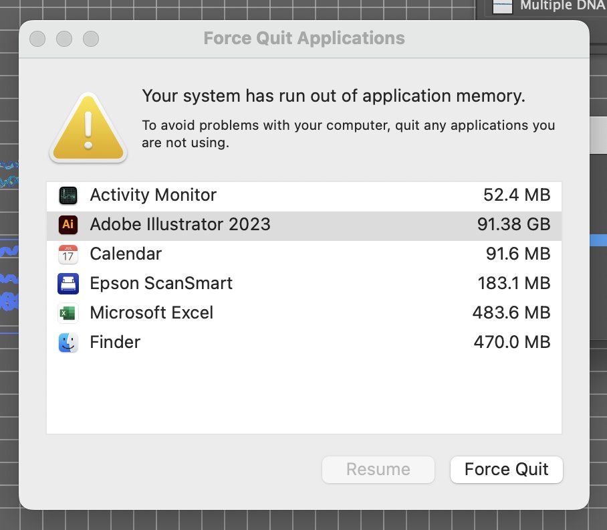Image resolution: width=607 pixels, height=530 pixels.
Task: Click the yellow warning triangle icon
Action: coord(88,127)
